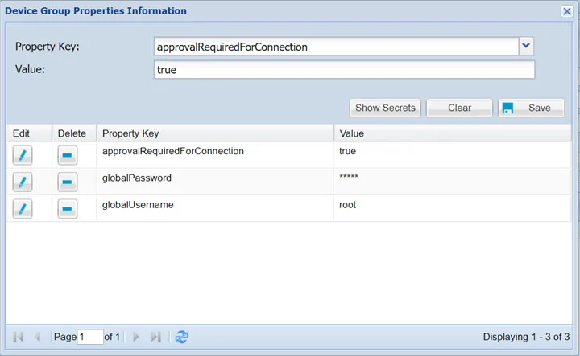580x356 pixels.
Task: Refresh the properties grid
Action: pos(181,337)
